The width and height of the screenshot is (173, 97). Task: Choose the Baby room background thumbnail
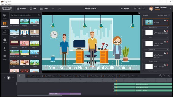(x=25, y=43)
